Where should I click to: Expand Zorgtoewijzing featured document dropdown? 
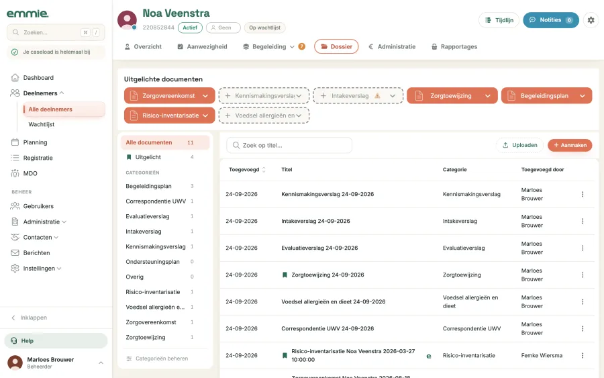[x=488, y=95]
